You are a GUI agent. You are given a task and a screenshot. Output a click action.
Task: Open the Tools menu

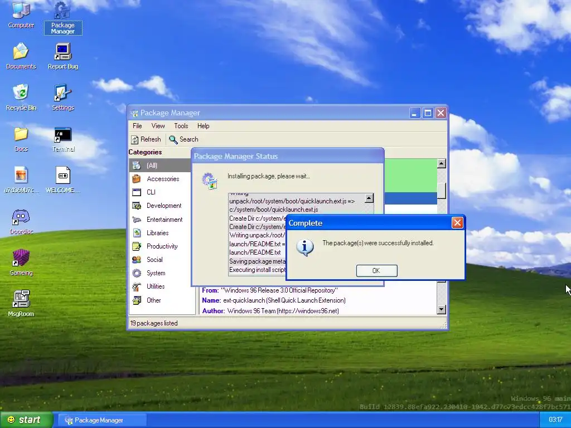pyautogui.click(x=181, y=126)
